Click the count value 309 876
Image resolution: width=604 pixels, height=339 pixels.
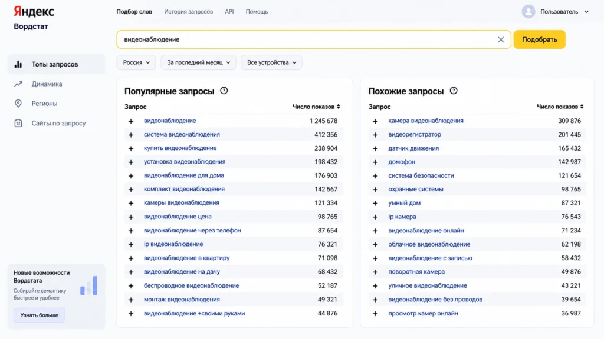[569, 121]
